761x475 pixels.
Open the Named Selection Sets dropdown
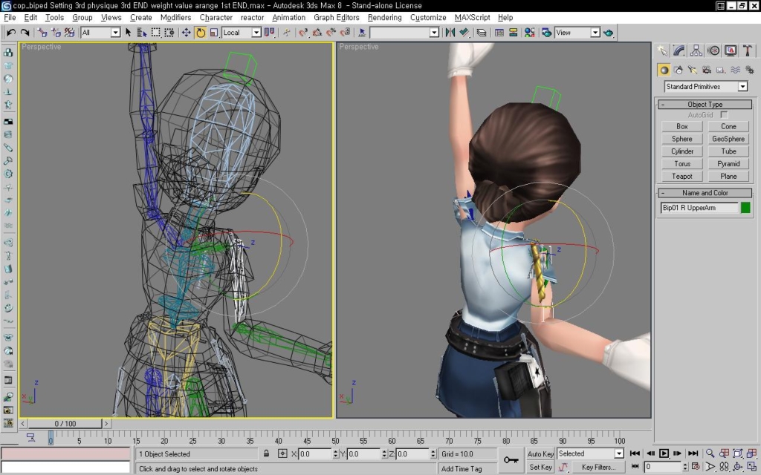pos(404,33)
